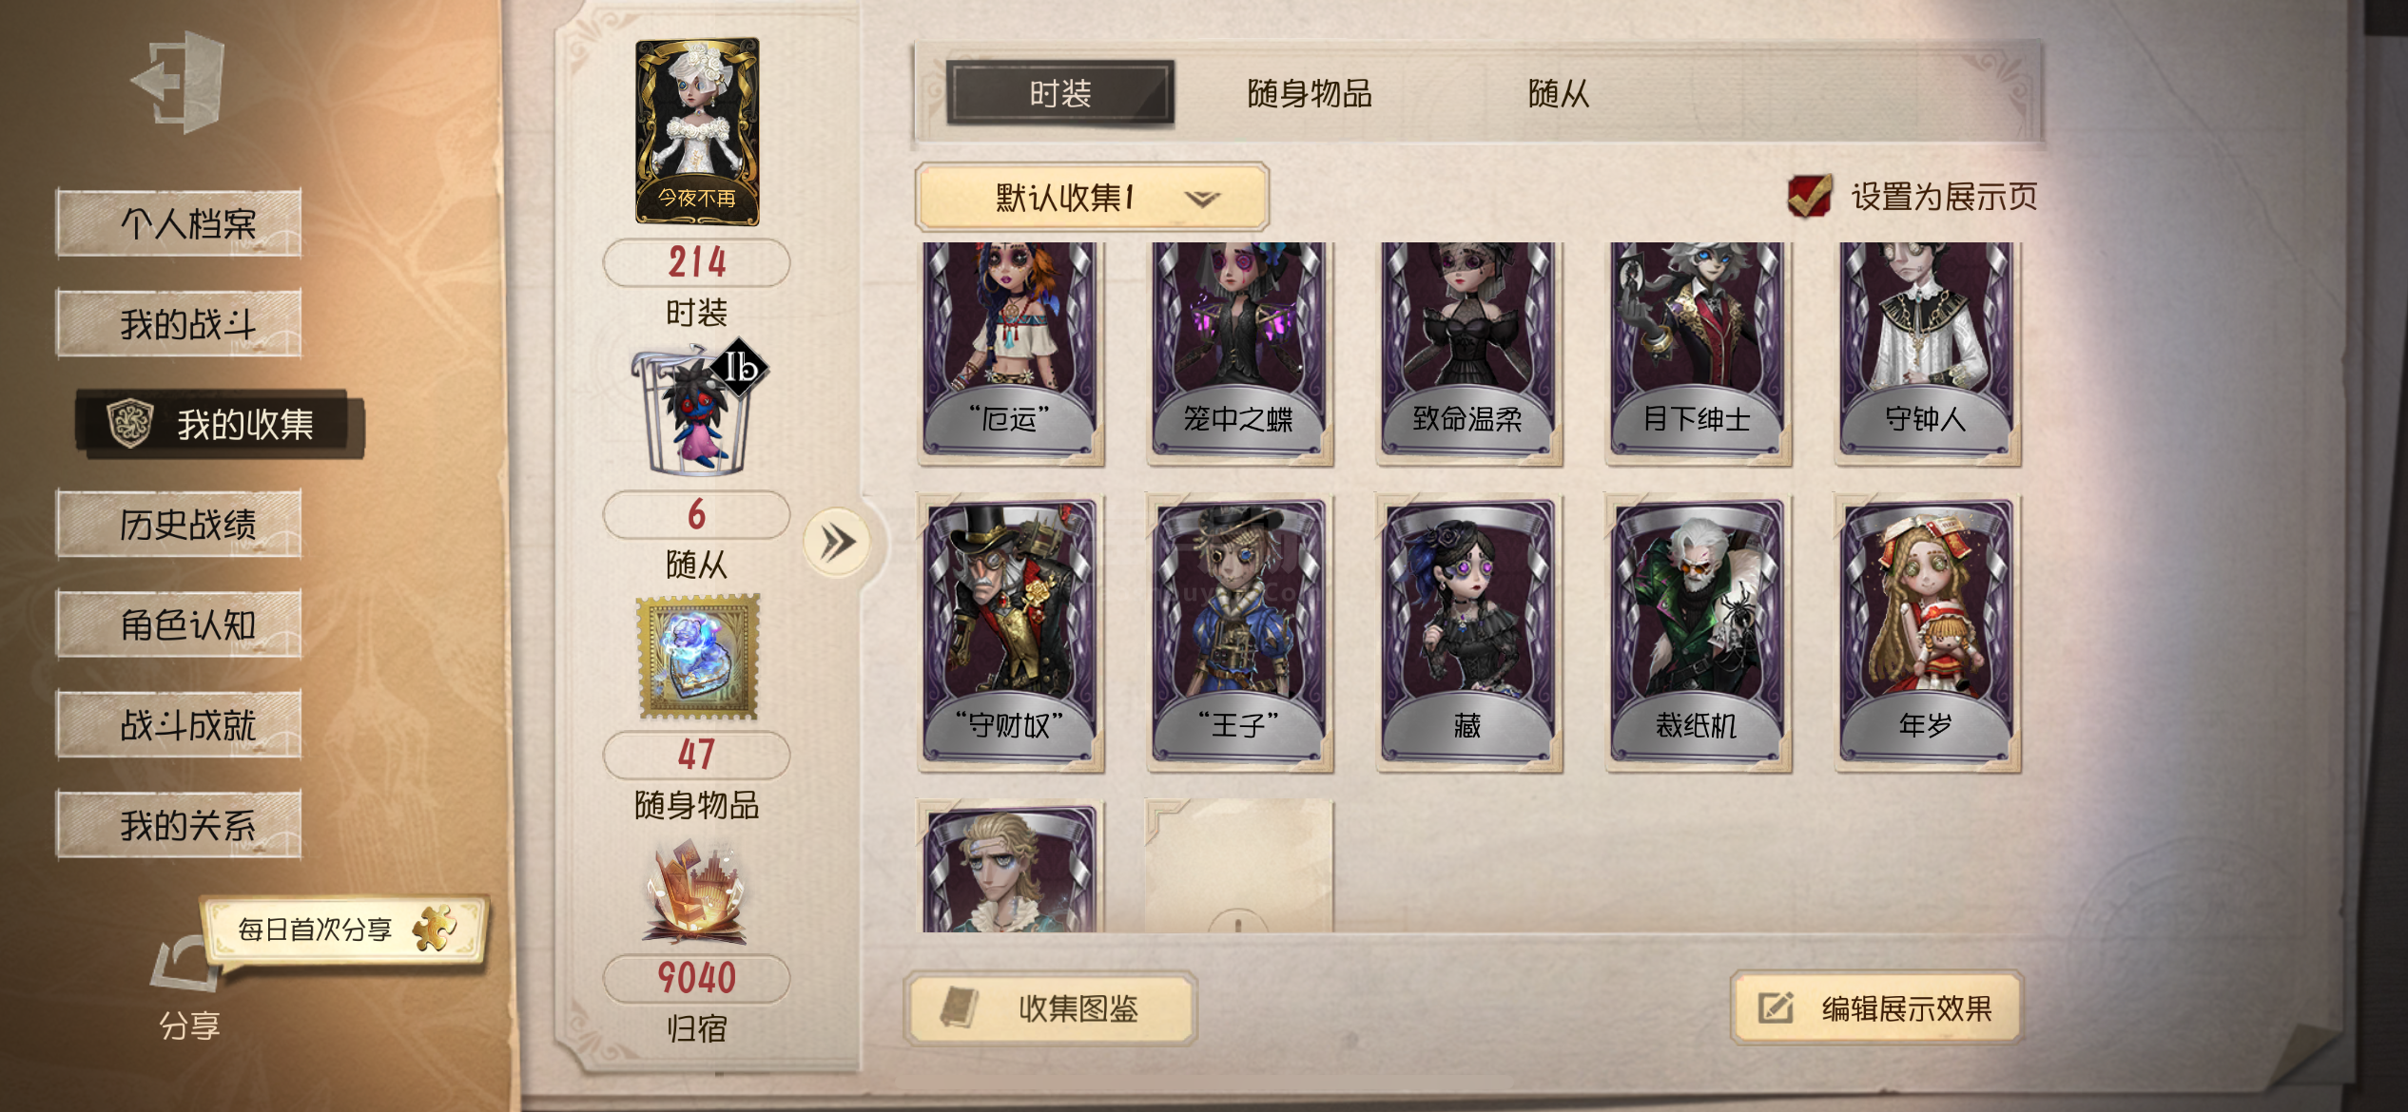The height and width of the screenshot is (1112, 2408).
Task: Open 战斗成就 from the sidebar
Action: click(179, 725)
